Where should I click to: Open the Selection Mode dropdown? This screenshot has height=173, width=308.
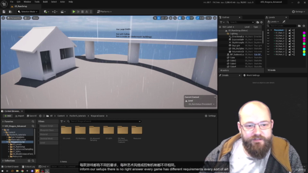pos(27,12)
